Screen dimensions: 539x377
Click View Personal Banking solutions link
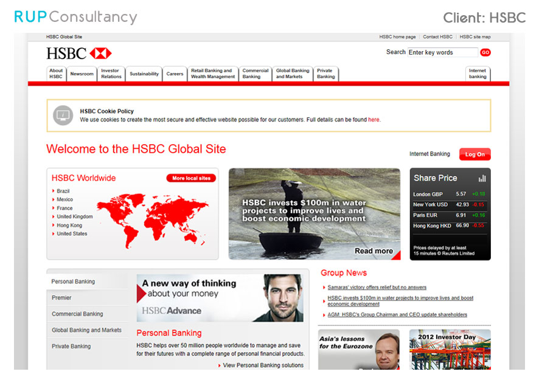coord(263,365)
